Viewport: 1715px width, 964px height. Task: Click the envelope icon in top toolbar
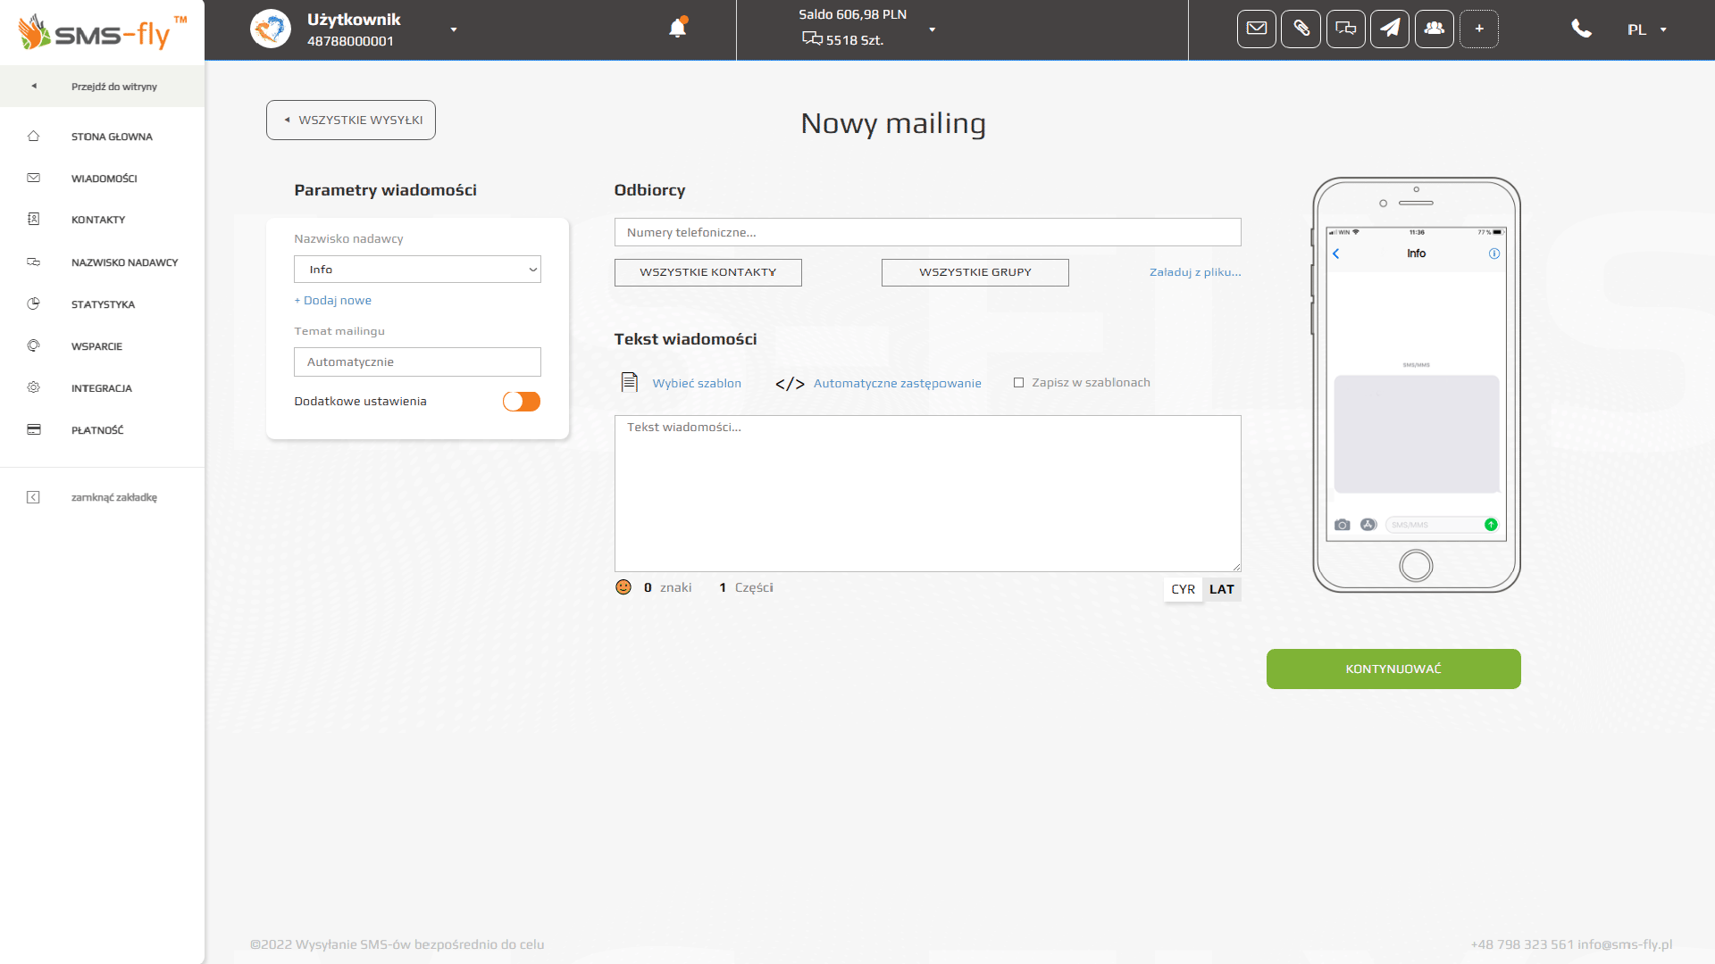1256,29
